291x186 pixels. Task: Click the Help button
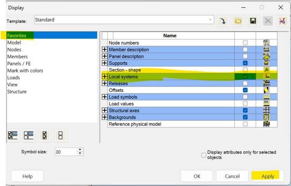[27, 176]
